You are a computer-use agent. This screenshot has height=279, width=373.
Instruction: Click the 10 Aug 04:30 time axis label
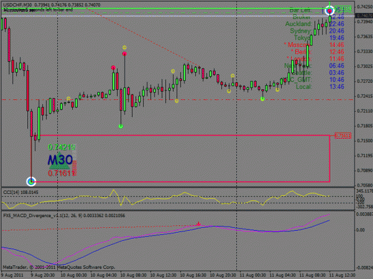coord(103,275)
